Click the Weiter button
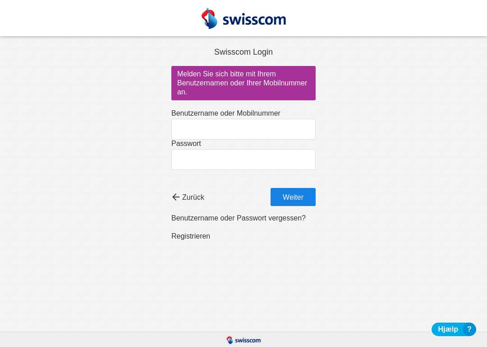The image size is (487, 347). (x=293, y=197)
